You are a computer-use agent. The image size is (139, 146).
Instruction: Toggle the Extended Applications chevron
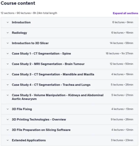click(8, 140)
